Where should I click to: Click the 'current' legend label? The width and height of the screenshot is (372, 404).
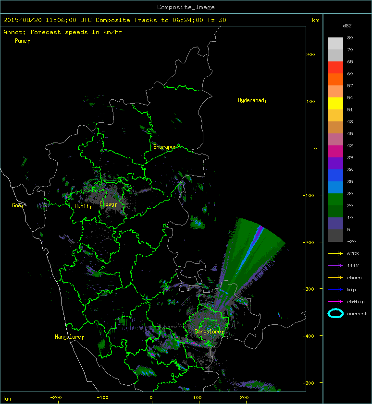(x=357, y=314)
